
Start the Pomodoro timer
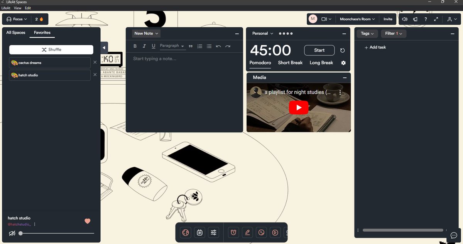tap(319, 50)
